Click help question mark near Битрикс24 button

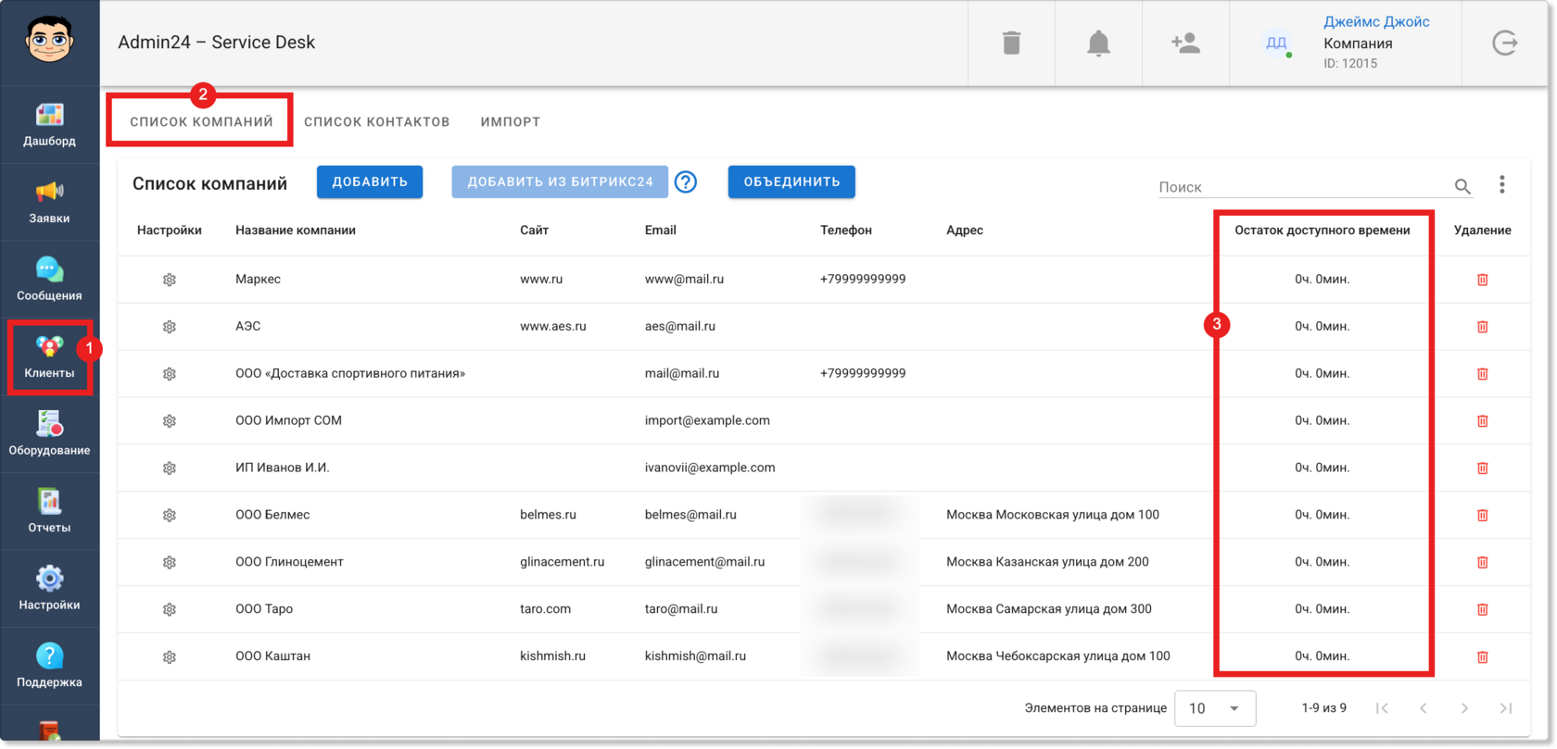click(686, 182)
